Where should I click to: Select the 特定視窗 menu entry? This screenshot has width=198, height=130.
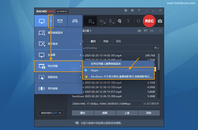click(58, 66)
